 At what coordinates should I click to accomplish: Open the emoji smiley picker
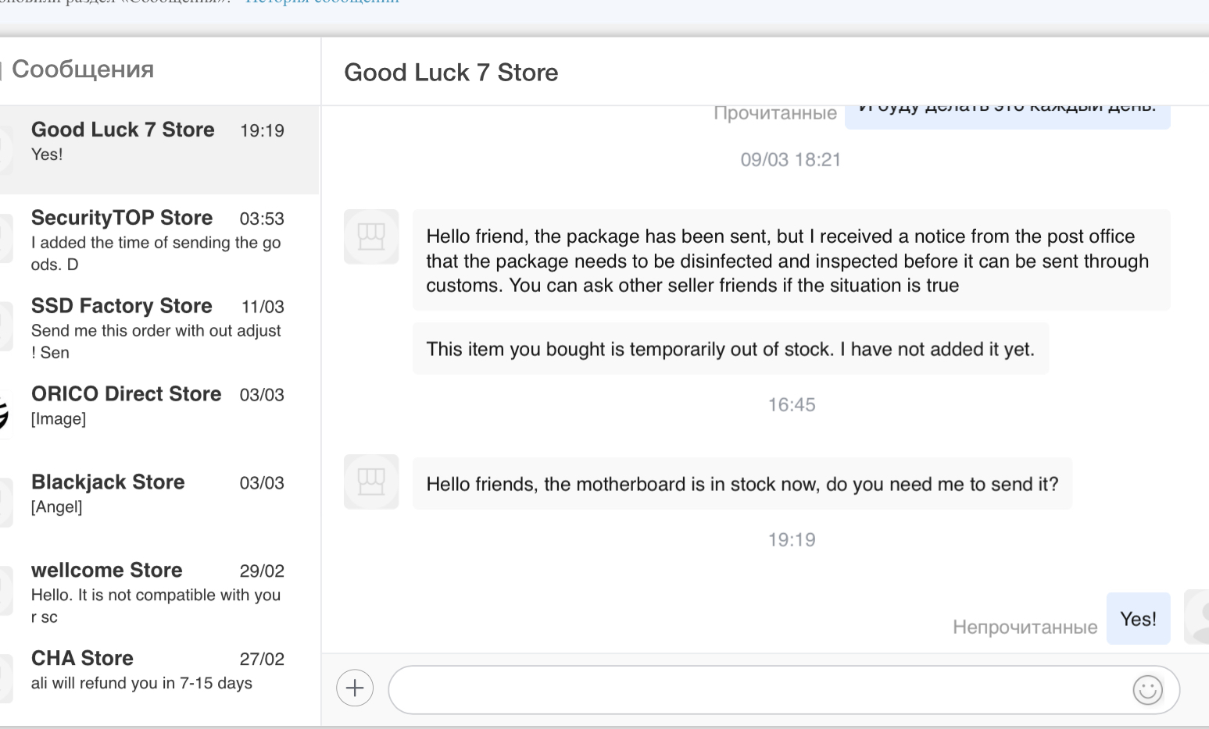[x=1147, y=690]
